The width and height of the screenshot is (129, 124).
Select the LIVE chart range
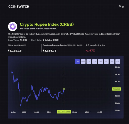pyautogui.click(x=77, y=61)
